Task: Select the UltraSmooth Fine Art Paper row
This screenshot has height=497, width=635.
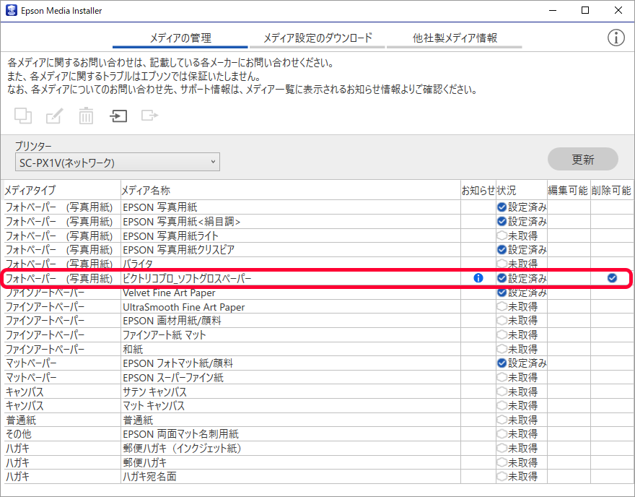Action: 184,307
